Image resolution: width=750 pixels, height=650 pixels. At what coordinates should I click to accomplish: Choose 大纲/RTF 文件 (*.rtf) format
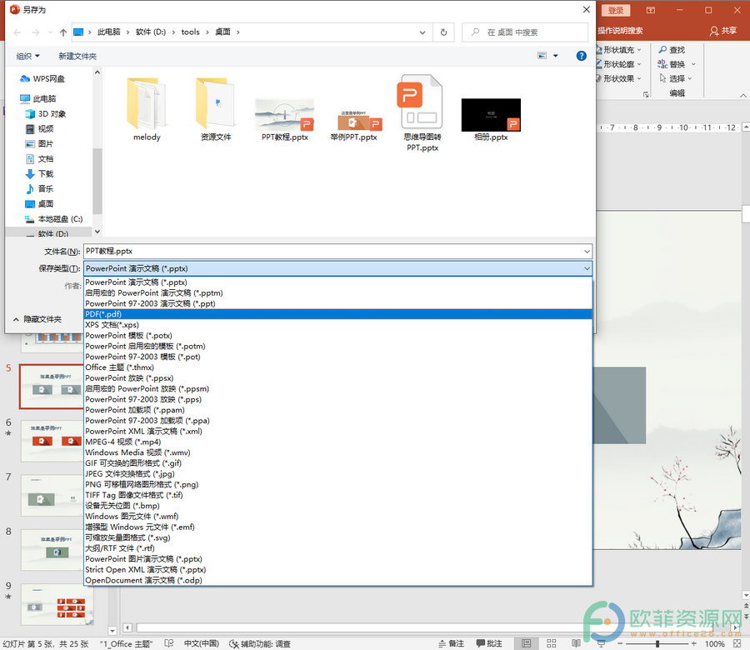(x=338, y=548)
